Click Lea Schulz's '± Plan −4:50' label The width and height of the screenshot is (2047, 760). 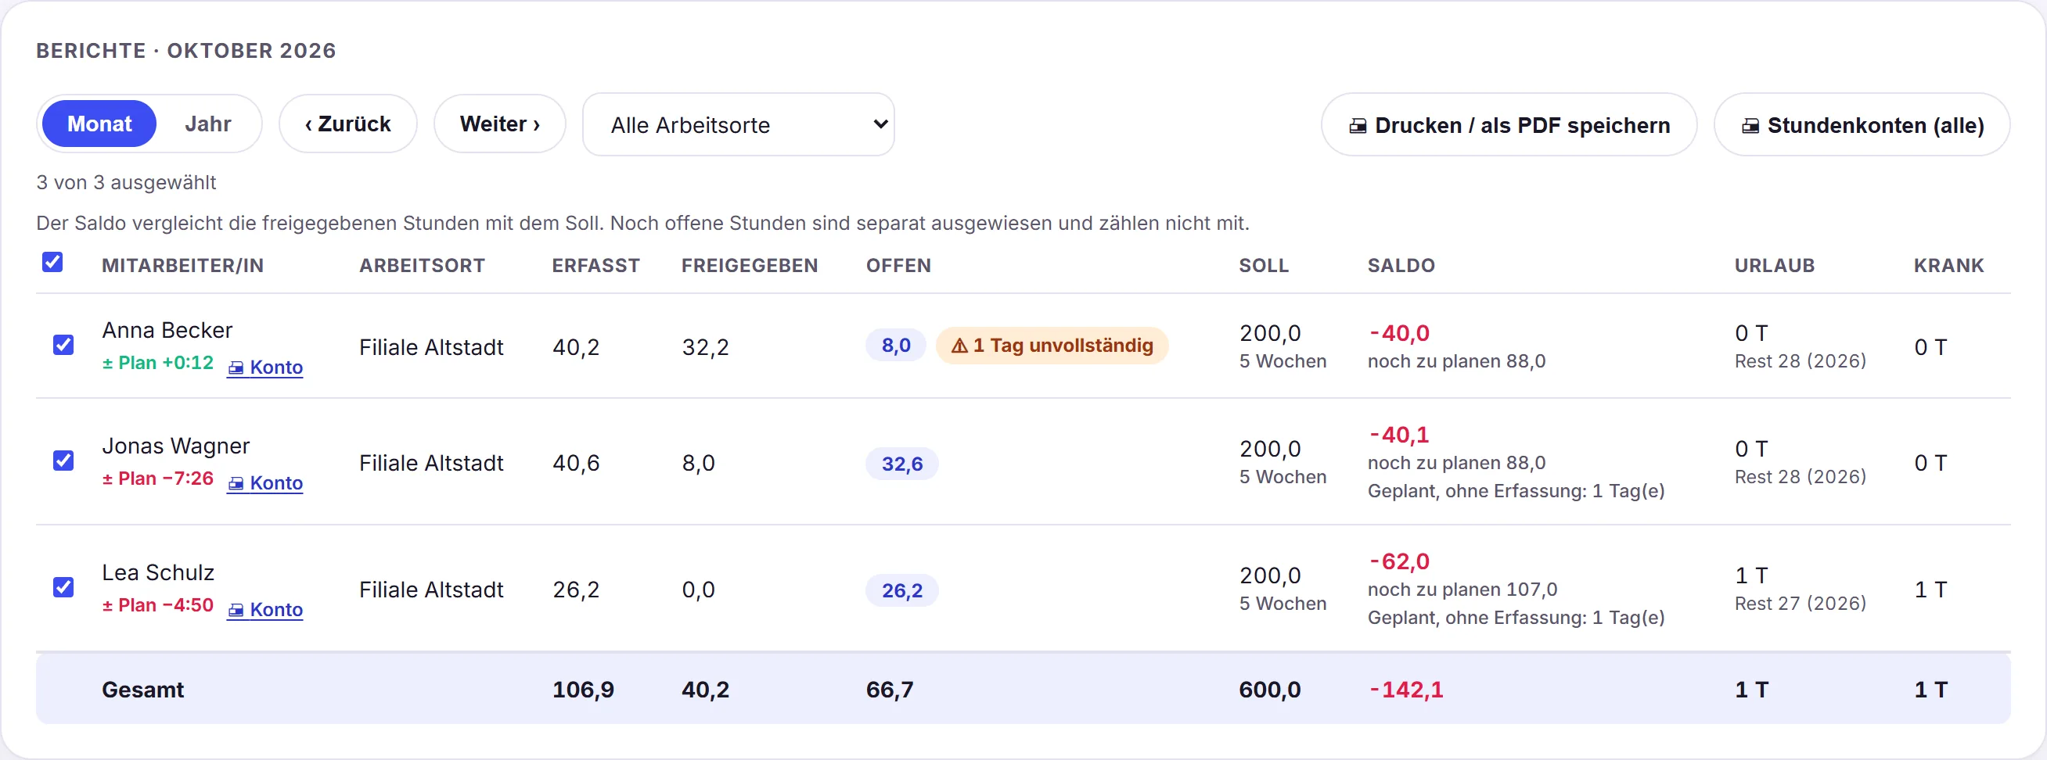[x=158, y=605]
